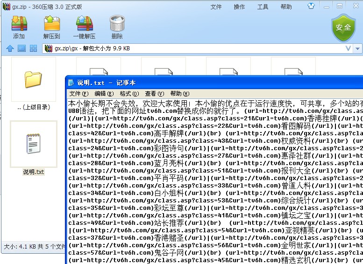The width and height of the screenshot is (363, 264).
Task: Click the 一键解压 (One-click extract) icon
Action: [85, 23]
